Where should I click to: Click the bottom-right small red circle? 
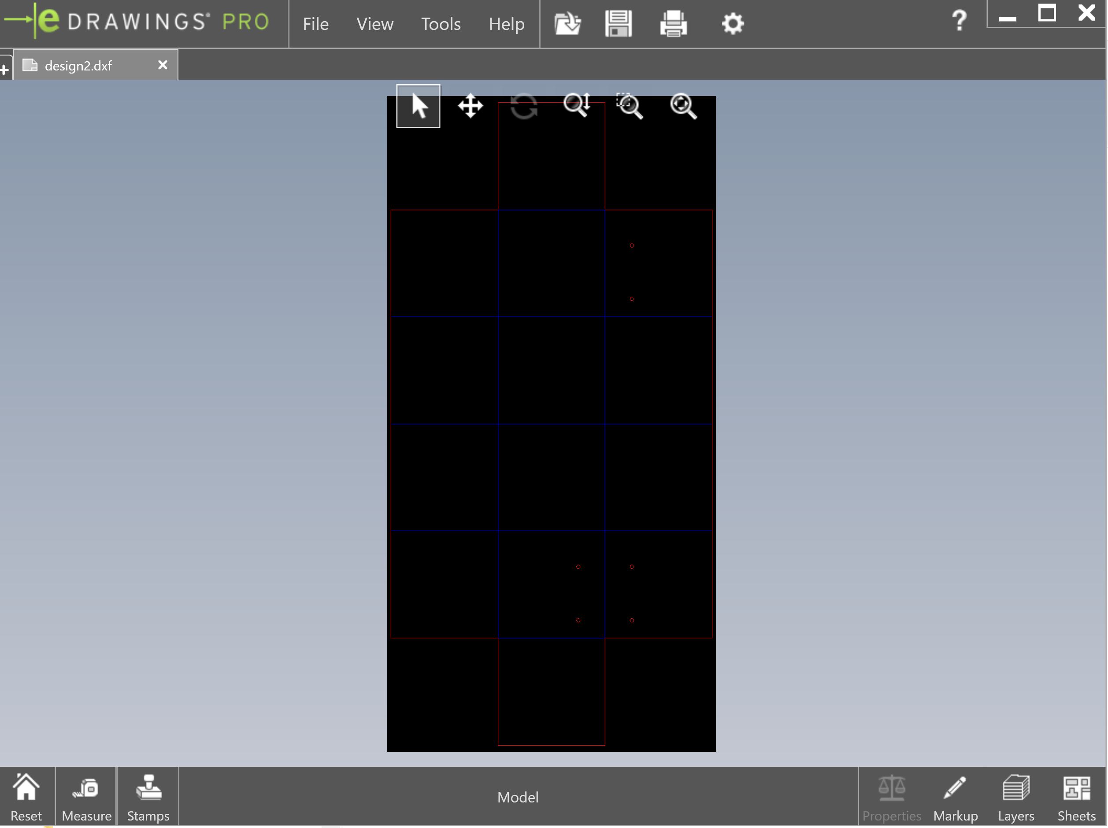tap(632, 620)
